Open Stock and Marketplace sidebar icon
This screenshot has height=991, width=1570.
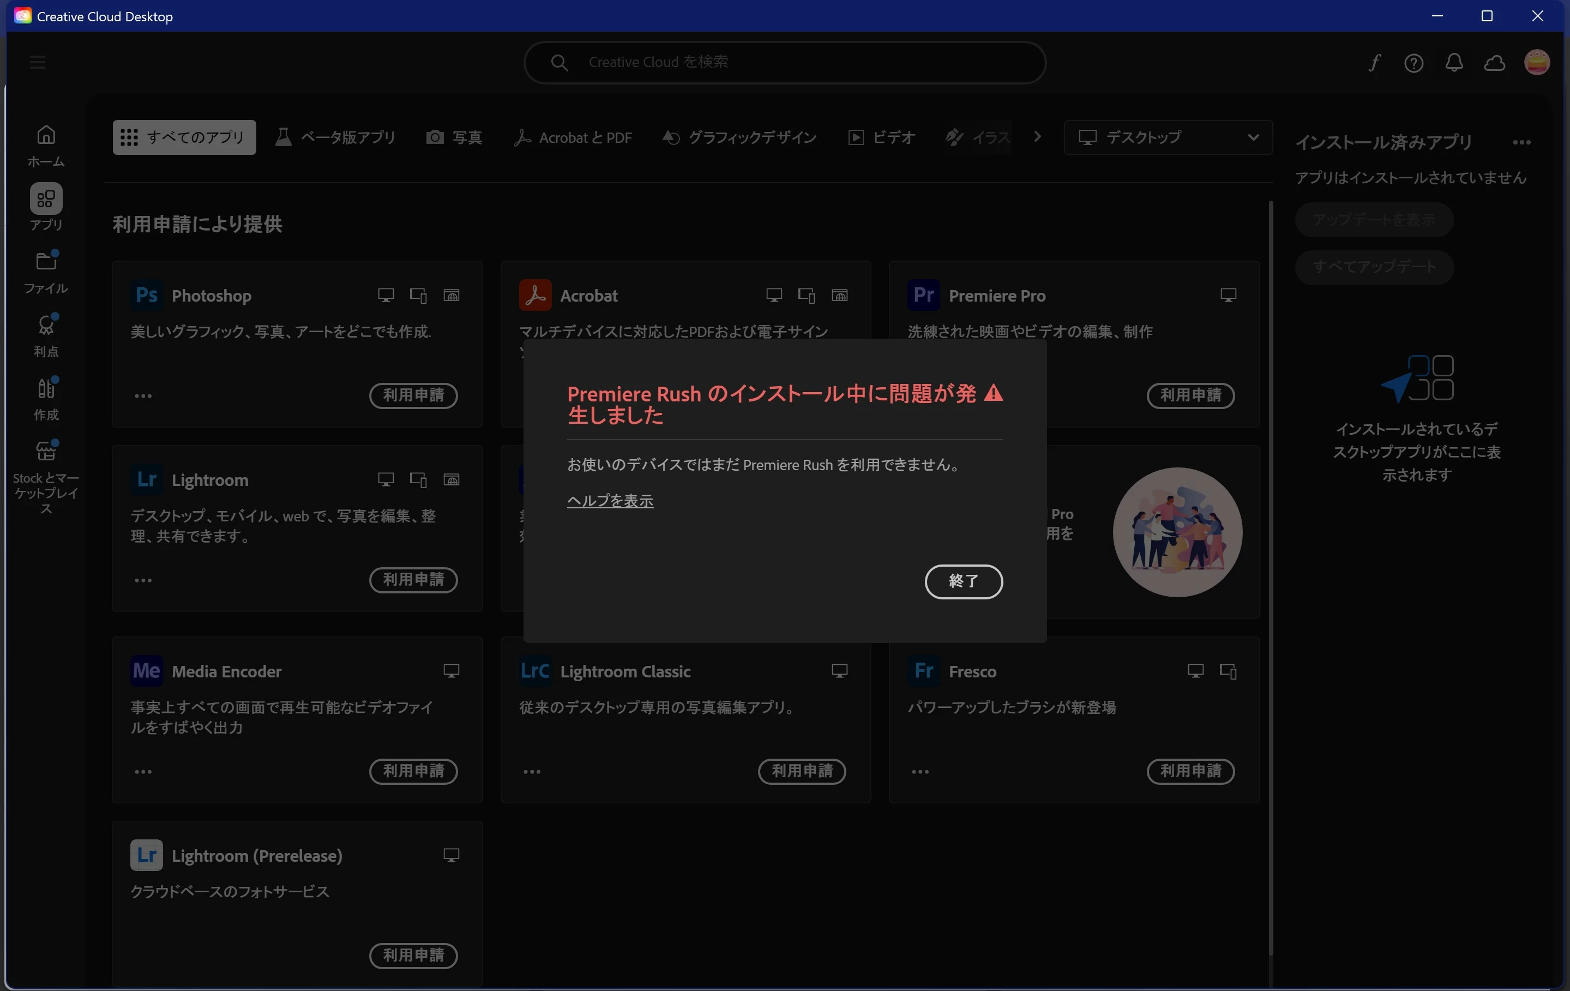click(46, 451)
